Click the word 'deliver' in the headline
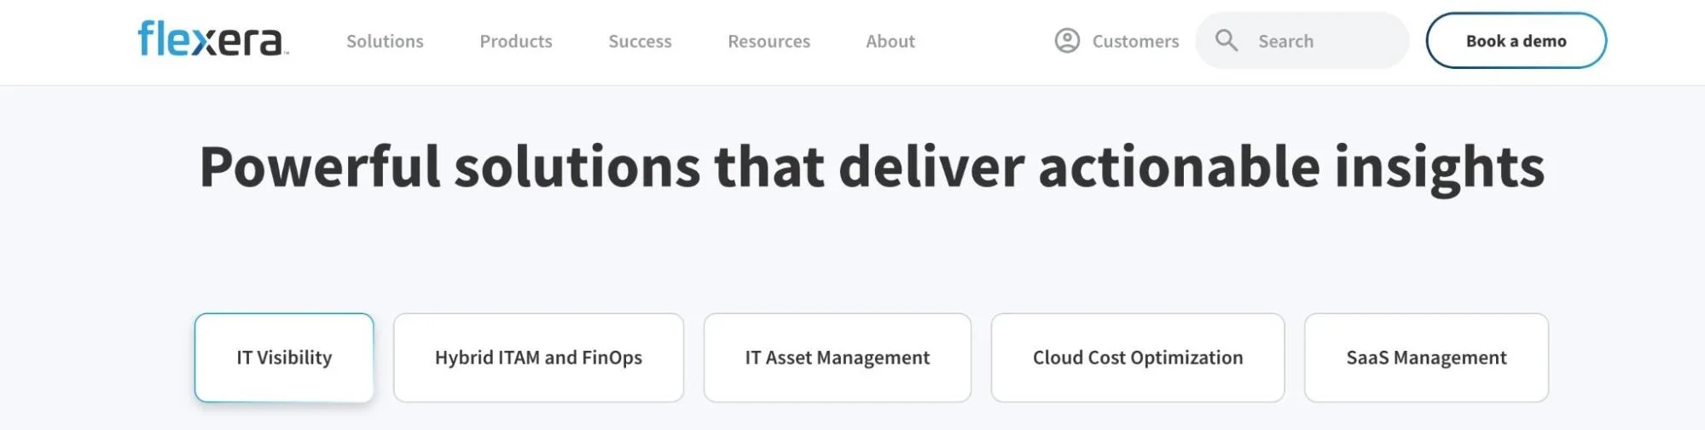 pyautogui.click(x=931, y=166)
